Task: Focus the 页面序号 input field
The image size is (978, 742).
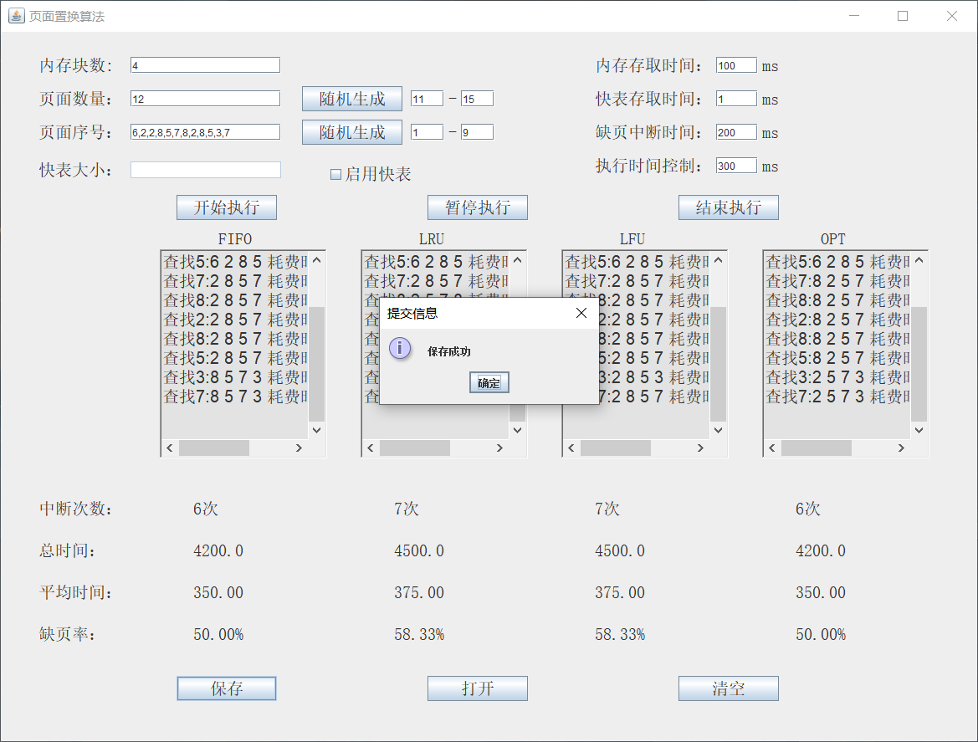Action: click(x=205, y=132)
